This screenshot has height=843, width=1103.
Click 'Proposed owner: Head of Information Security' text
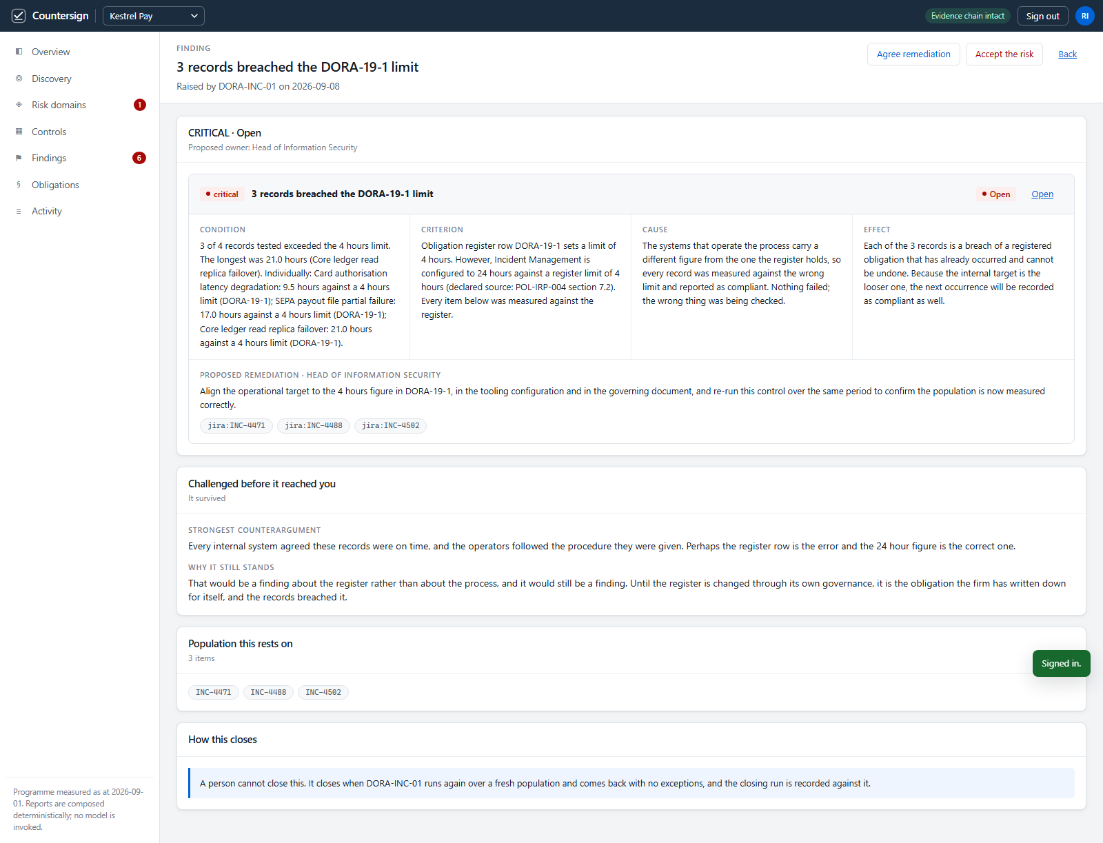(273, 148)
